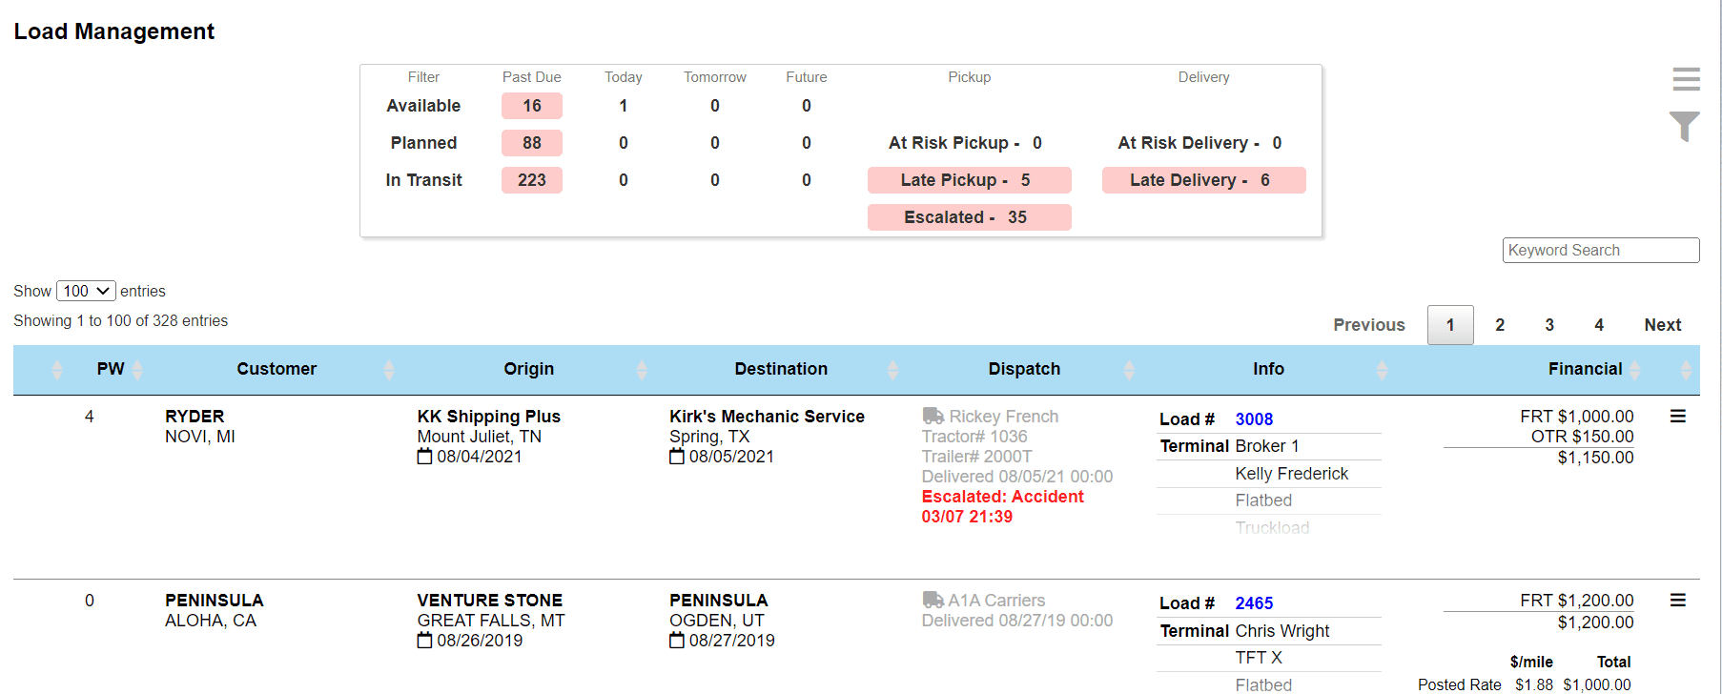Viewport: 1722px width, 694px height.
Task: Click the funnel filter icon
Action: click(1685, 126)
